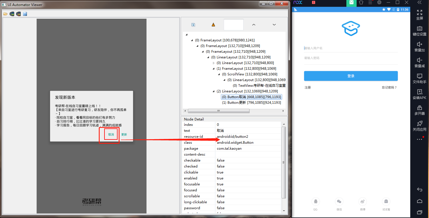Log in with the 微博 Weibo icon
Screen dimensions: 429x218
(363, 202)
